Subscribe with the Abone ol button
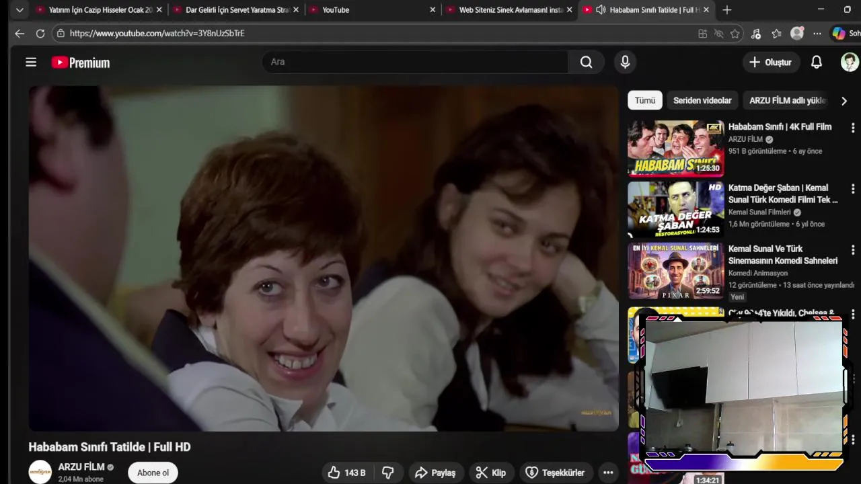 153,473
